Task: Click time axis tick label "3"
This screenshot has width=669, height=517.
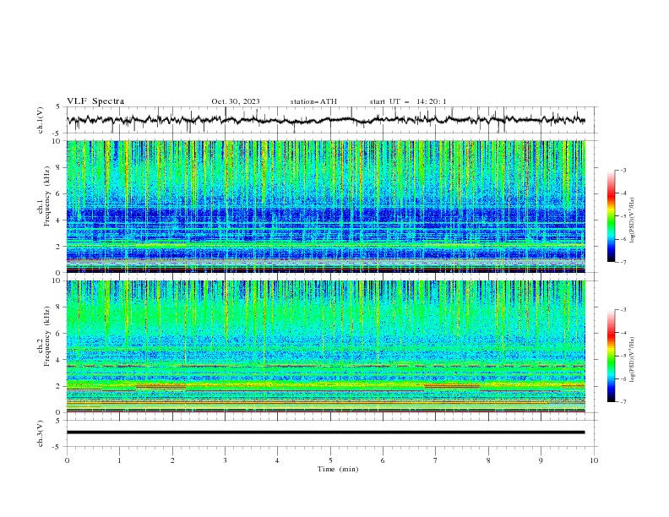Action: click(x=225, y=460)
